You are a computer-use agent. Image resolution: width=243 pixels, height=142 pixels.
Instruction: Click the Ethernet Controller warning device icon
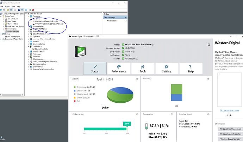click(33, 49)
